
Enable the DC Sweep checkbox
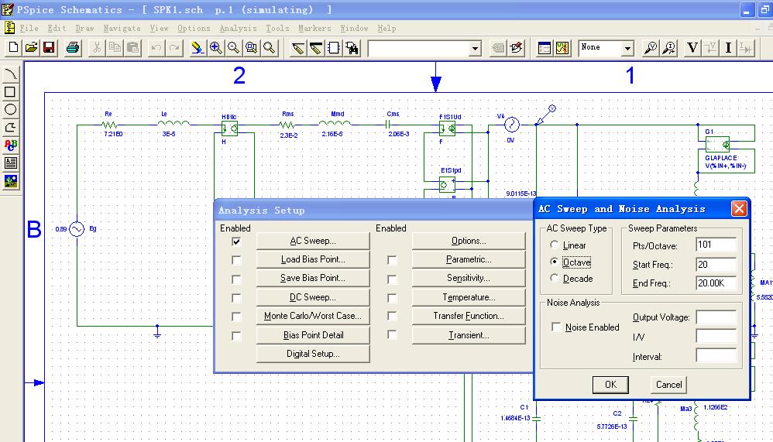[x=236, y=298]
